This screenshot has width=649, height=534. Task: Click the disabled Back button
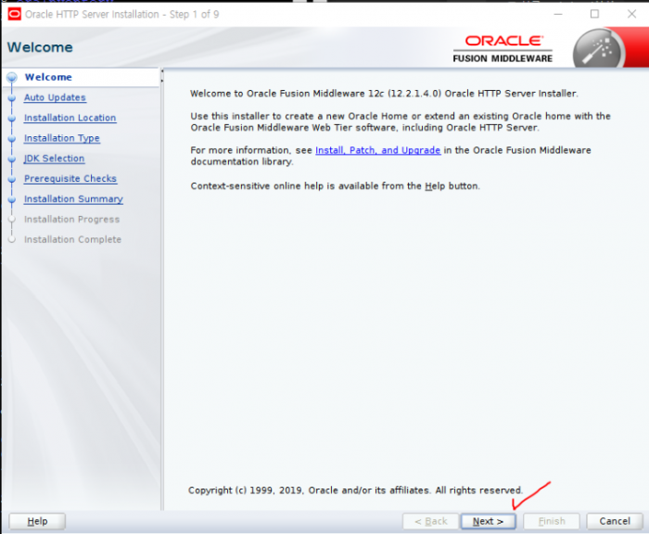tap(430, 521)
